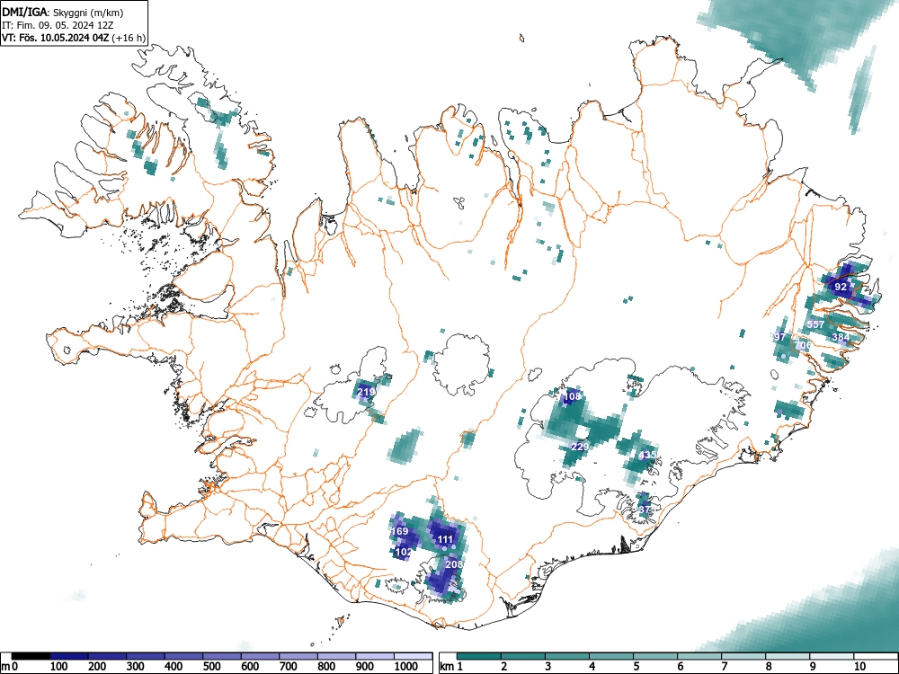This screenshot has width=899, height=674.
Task: Click the 4–5 km legend color swatch
Action: pyautogui.click(x=611, y=656)
